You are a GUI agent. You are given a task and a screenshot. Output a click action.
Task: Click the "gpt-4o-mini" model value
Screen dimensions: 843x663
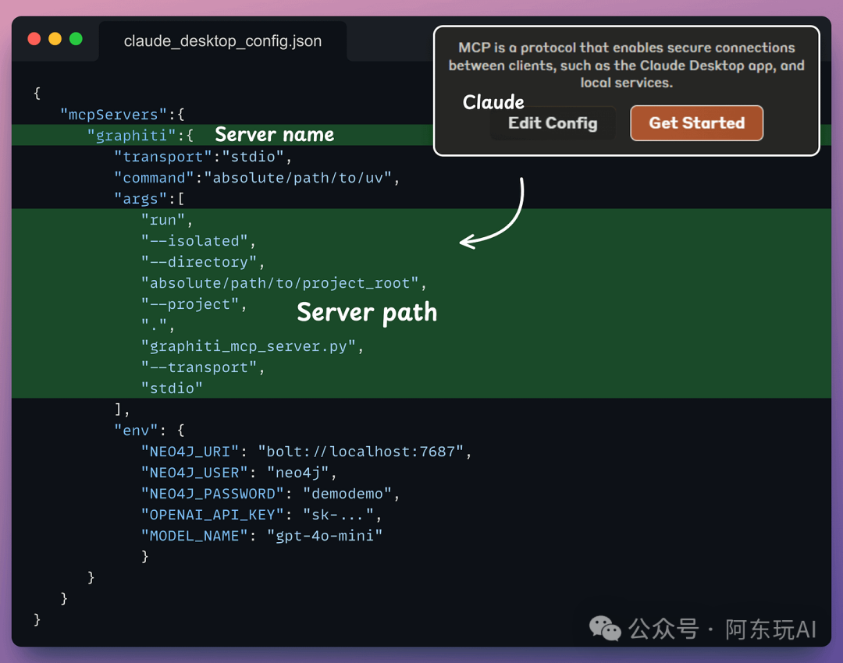325,536
